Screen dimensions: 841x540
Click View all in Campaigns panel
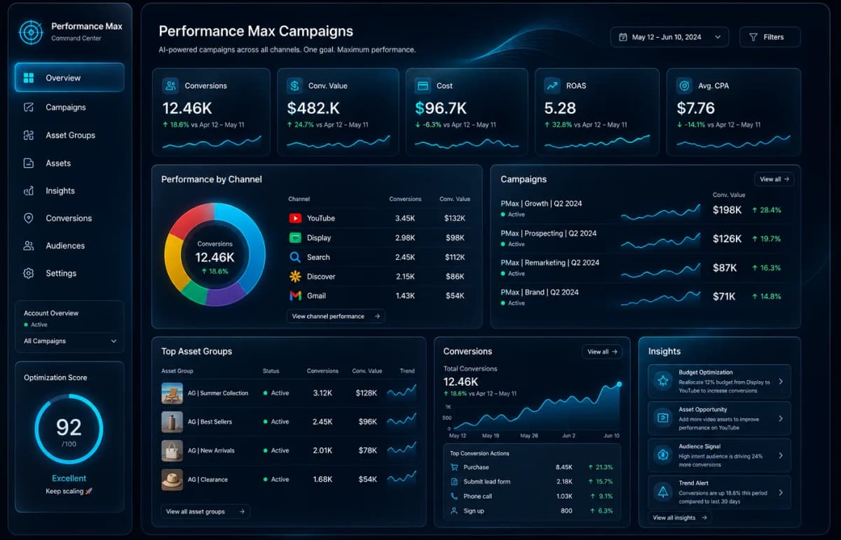click(774, 179)
